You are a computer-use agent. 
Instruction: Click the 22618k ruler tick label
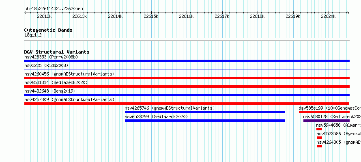pyautogui.click(x=258, y=16)
